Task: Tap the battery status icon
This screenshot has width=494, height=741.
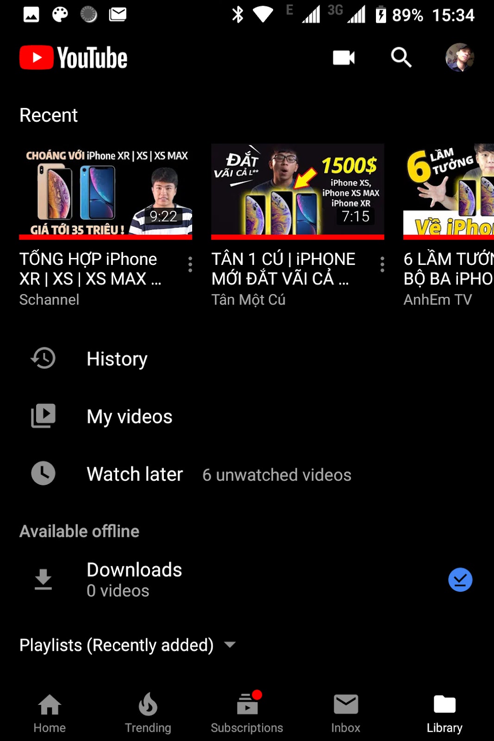Action: (381, 14)
